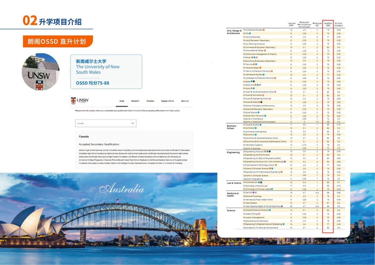This screenshot has width=375, height=265.
Task: Click the blue dot beside B Social Work (Honours)
Action: [265, 116]
